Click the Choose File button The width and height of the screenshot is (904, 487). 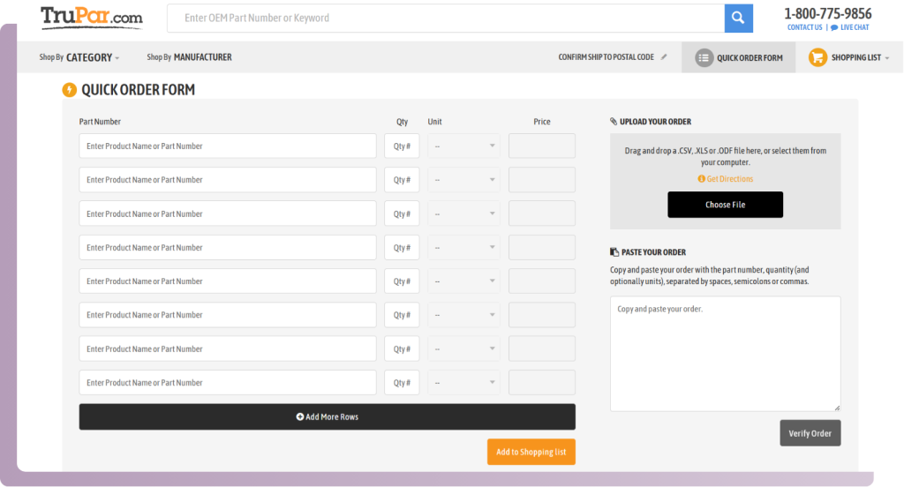point(725,205)
